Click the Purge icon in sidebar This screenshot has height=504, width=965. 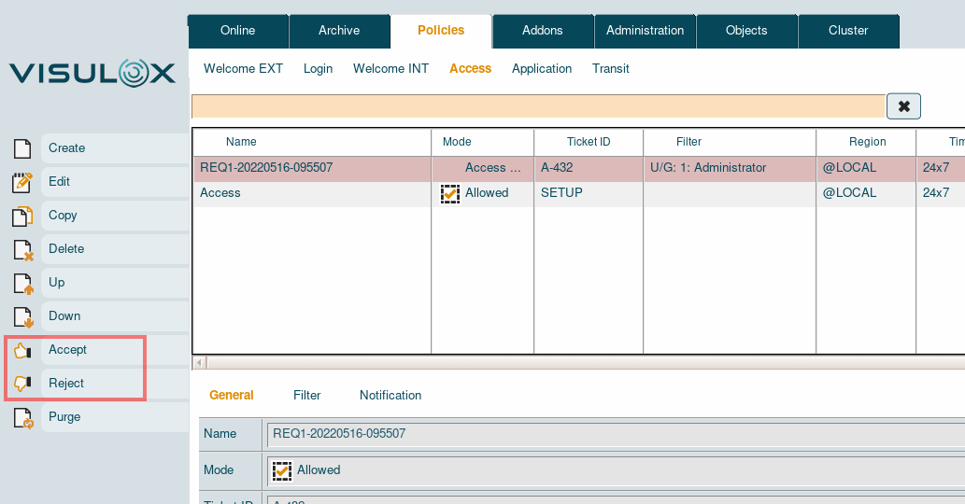(x=22, y=417)
